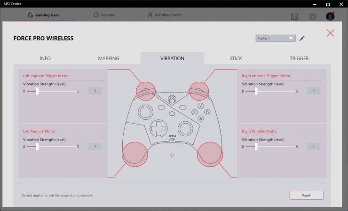The height and width of the screenshot is (211, 348).
Task: Open the apps grid icon
Action: tap(294, 16)
